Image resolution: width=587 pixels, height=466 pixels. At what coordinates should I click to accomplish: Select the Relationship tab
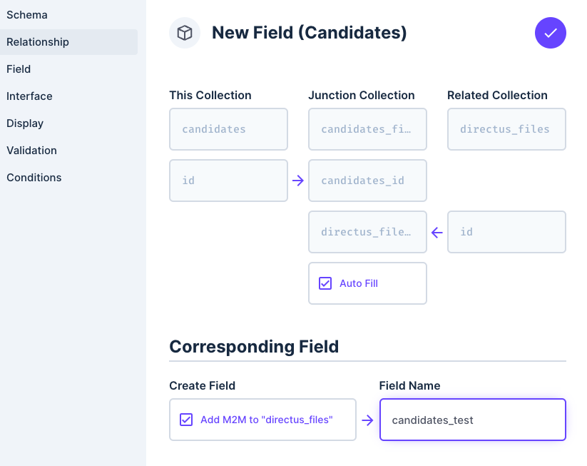pyautogui.click(x=37, y=41)
